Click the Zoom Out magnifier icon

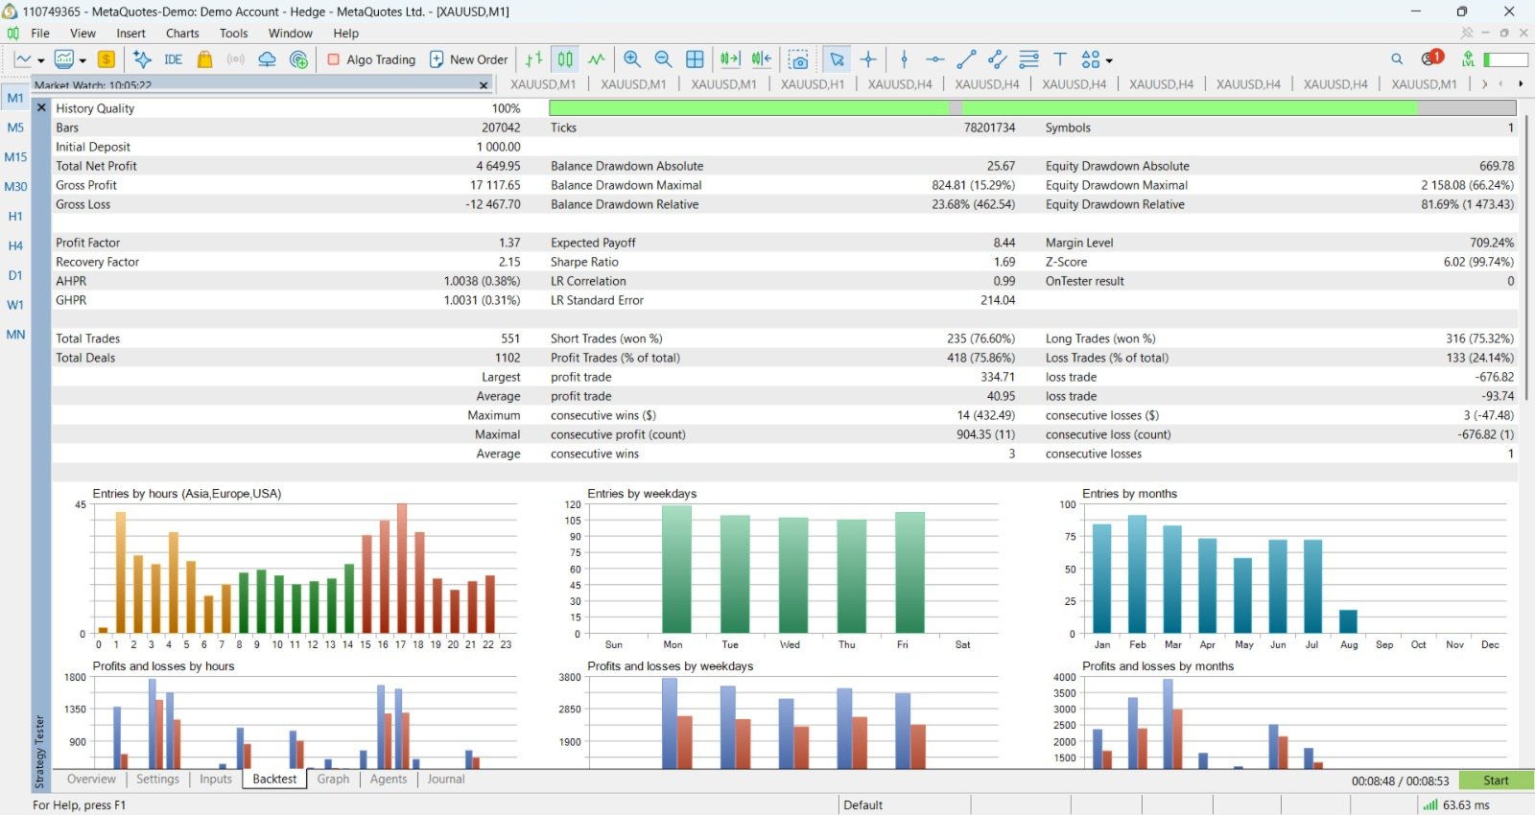tap(663, 59)
